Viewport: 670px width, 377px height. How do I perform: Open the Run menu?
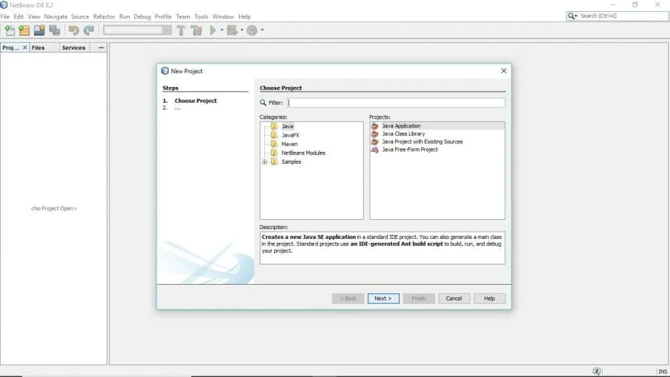(124, 16)
